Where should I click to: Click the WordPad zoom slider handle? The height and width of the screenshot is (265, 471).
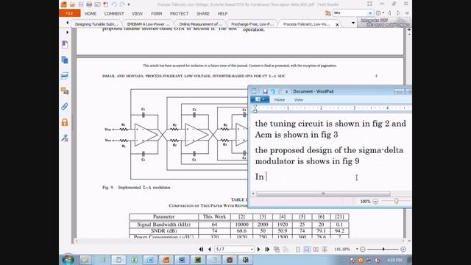click(397, 201)
